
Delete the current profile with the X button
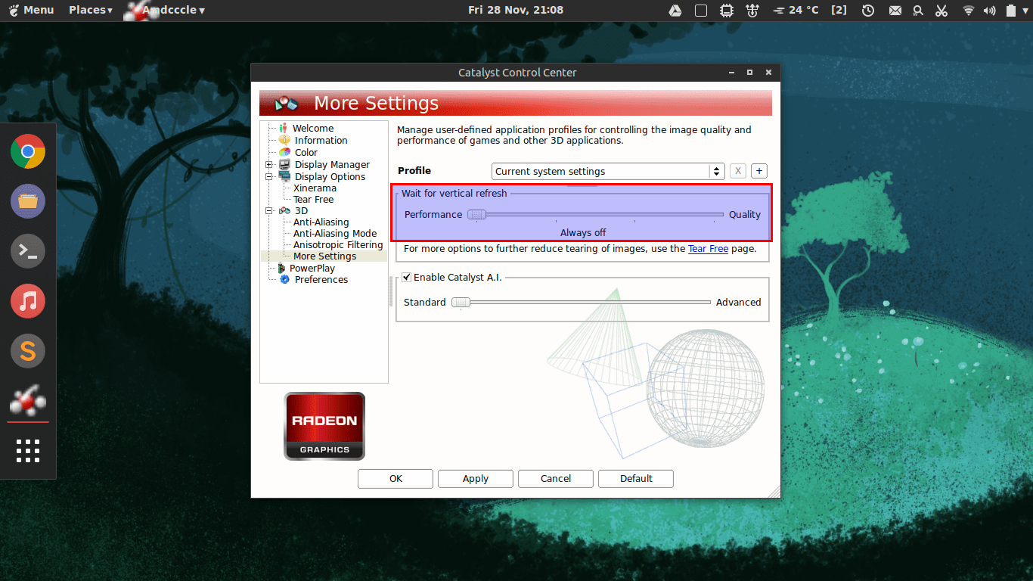[737, 170]
